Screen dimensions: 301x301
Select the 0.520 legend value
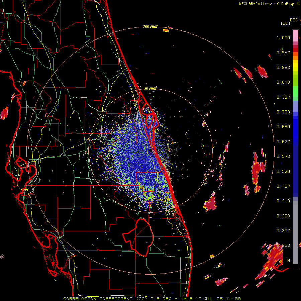[283, 172]
